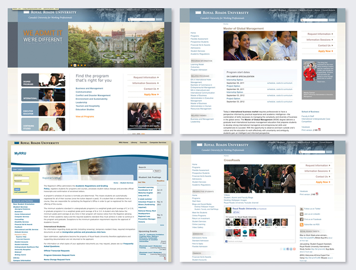Select second slide dot in homepage carousel
The width and height of the screenshot is (356, 270).
75,65
